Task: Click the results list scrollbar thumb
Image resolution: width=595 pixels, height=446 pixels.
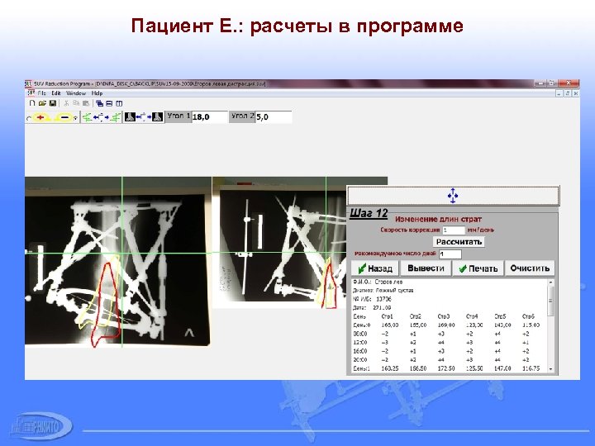Action: (x=551, y=301)
